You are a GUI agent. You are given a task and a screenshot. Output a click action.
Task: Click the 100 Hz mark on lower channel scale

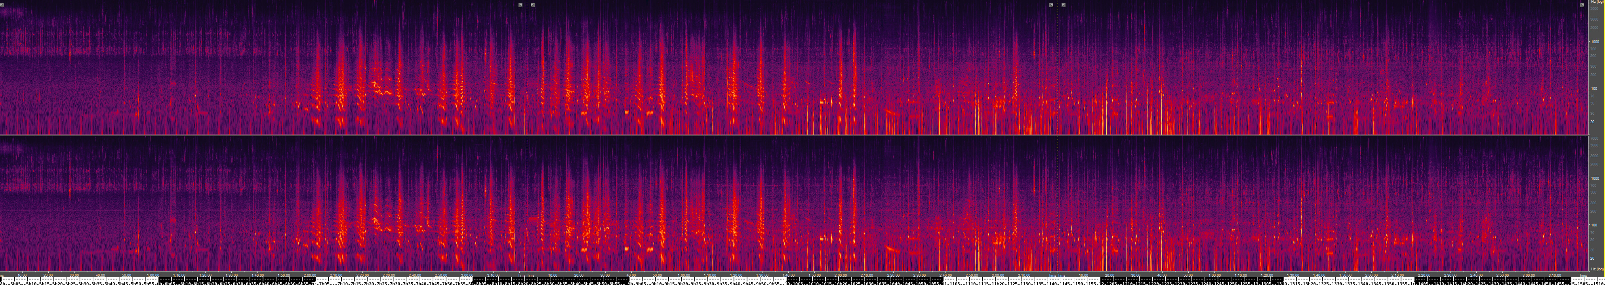pos(1593,225)
